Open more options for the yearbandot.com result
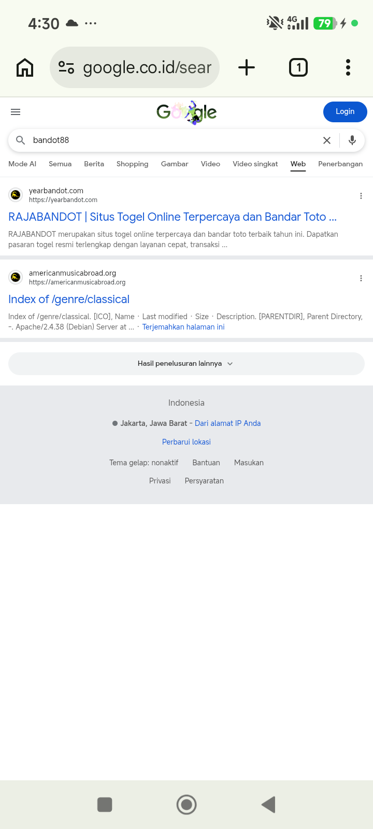This screenshot has height=829, width=373. [361, 196]
